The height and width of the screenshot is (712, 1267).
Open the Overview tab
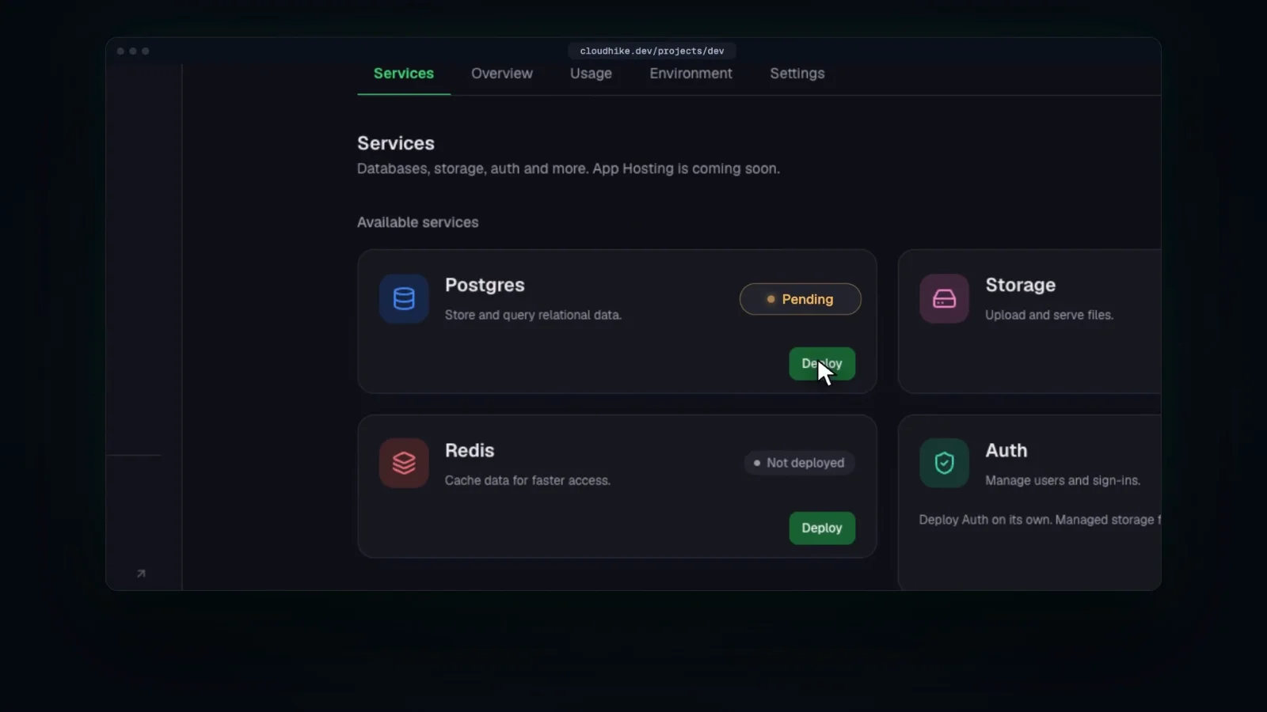502,74
